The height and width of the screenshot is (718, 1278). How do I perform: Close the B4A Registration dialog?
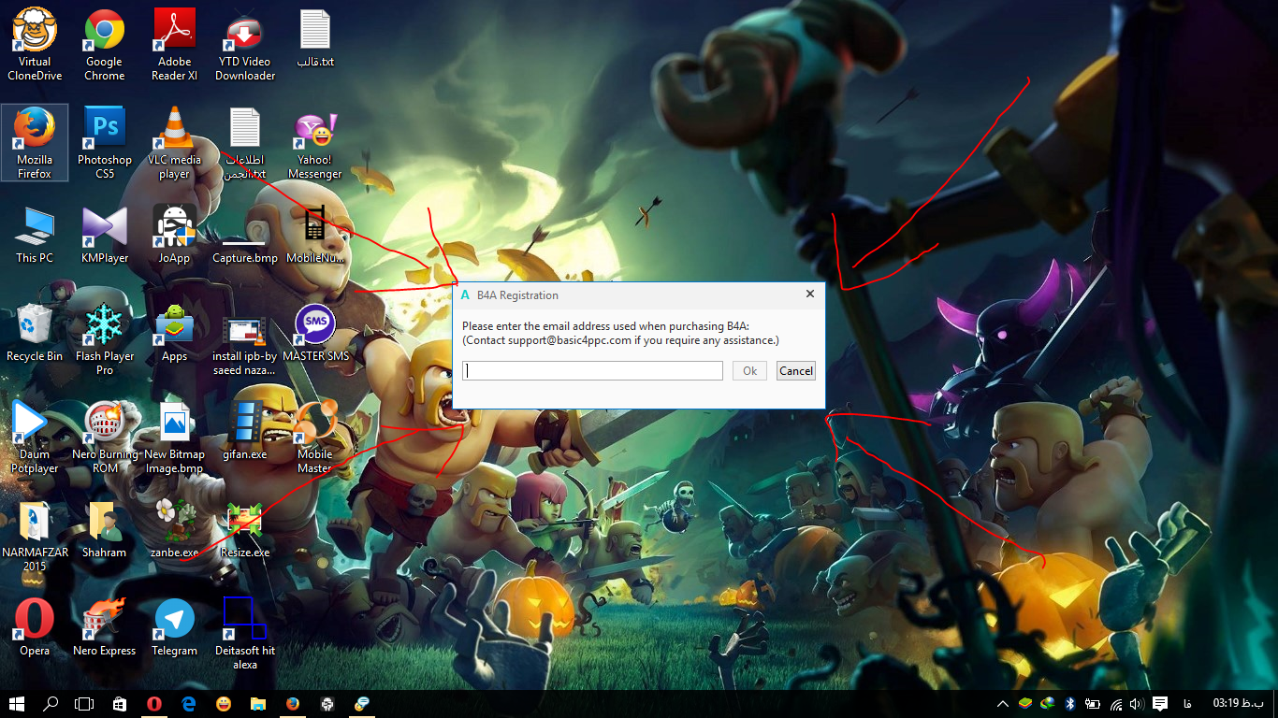(x=810, y=294)
